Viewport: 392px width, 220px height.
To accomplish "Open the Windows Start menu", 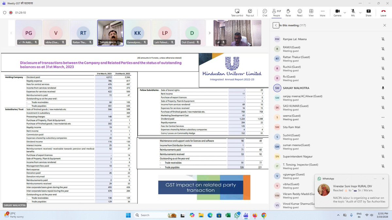I will click(x=128, y=215).
